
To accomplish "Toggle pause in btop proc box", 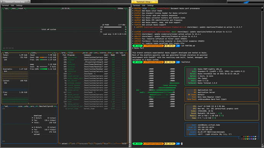I will (85, 53).
